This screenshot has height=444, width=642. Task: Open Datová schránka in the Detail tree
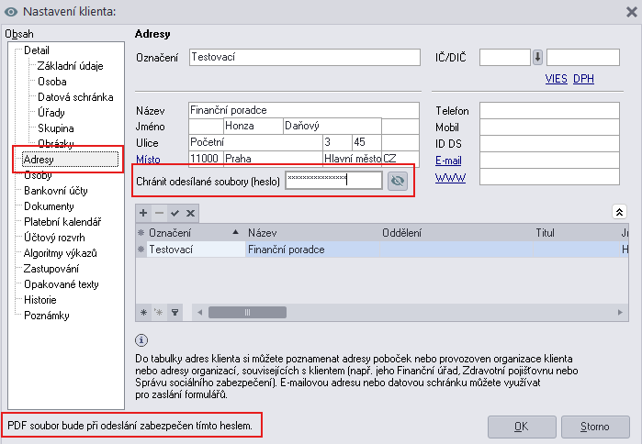(75, 96)
